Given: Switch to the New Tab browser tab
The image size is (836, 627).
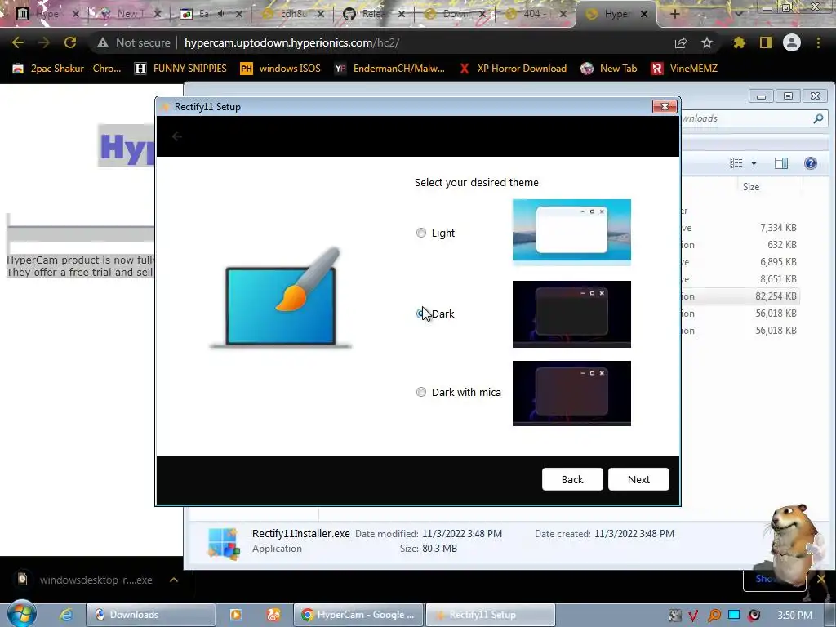Looking at the screenshot, I should coord(128,14).
